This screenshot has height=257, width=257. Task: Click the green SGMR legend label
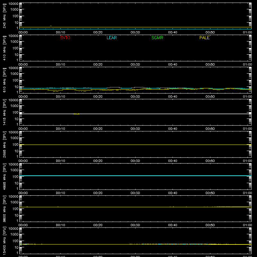(157, 38)
